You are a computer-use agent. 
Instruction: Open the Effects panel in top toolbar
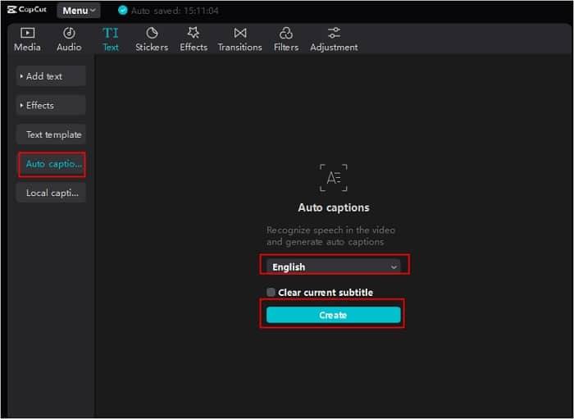[x=194, y=39]
